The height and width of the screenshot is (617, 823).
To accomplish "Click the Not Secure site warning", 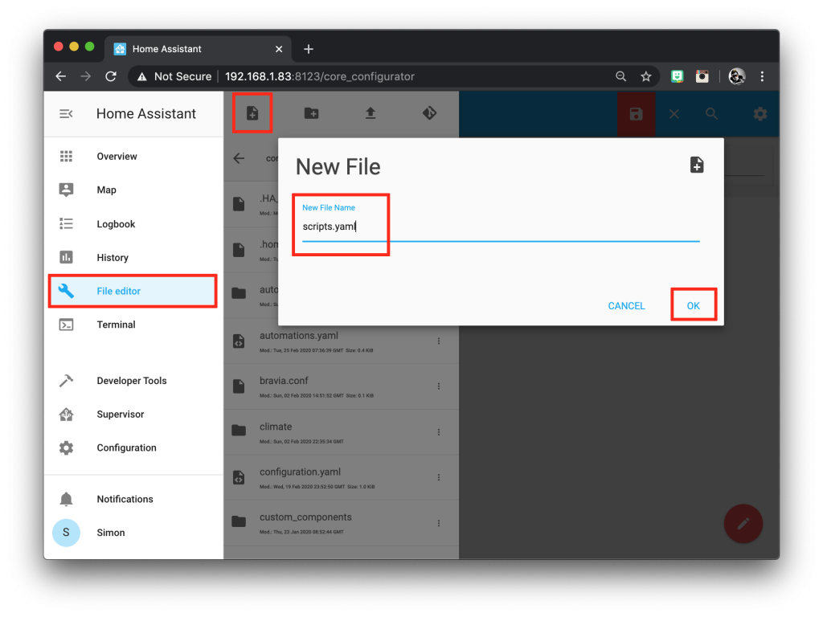I will click(x=174, y=76).
